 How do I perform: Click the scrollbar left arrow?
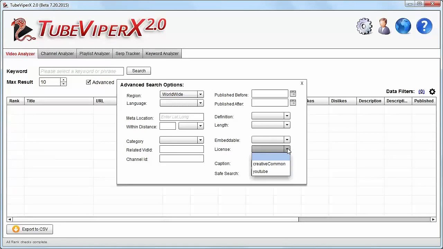(x=9, y=219)
